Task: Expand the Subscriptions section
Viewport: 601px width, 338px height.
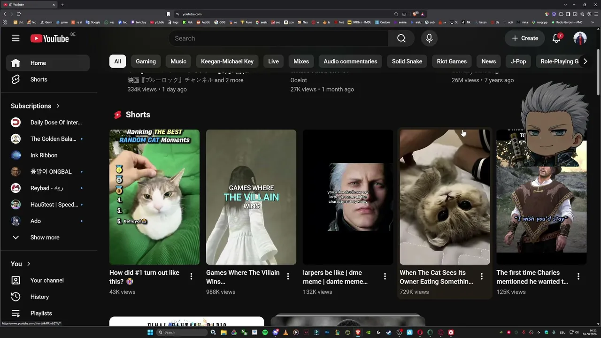Action: [x=35, y=106]
